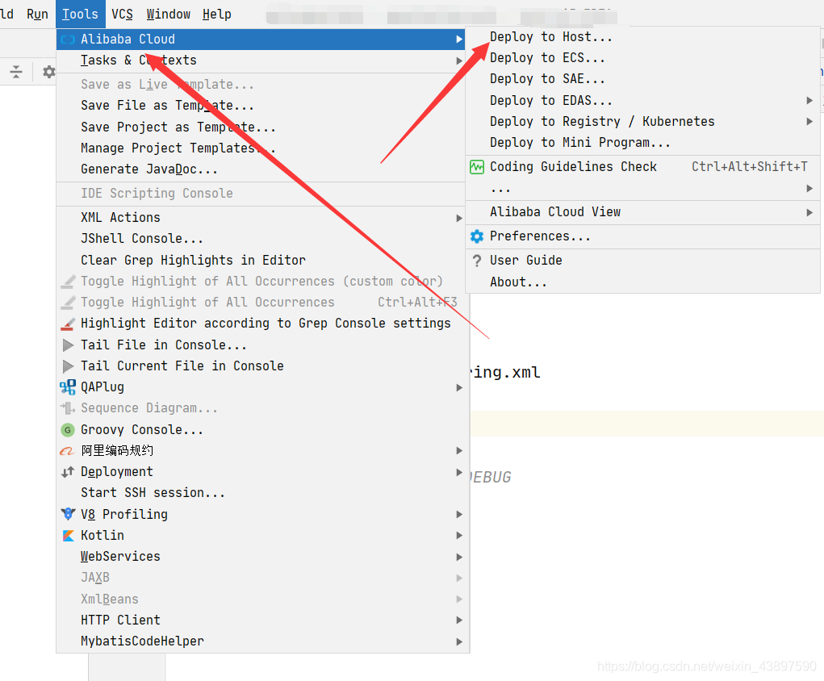Screen dimensions: 824x681
Task: Click the collapse-all icon in toolbar
Action: coord(16,72)
